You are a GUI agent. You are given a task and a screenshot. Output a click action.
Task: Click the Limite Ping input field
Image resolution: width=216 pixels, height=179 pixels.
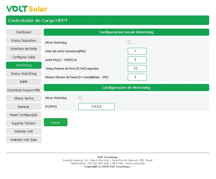coord(137,60)
